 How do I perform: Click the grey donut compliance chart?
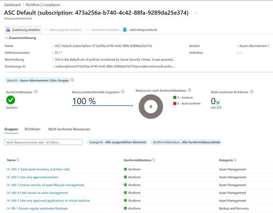pyautogui.click(x=151, y=106)
